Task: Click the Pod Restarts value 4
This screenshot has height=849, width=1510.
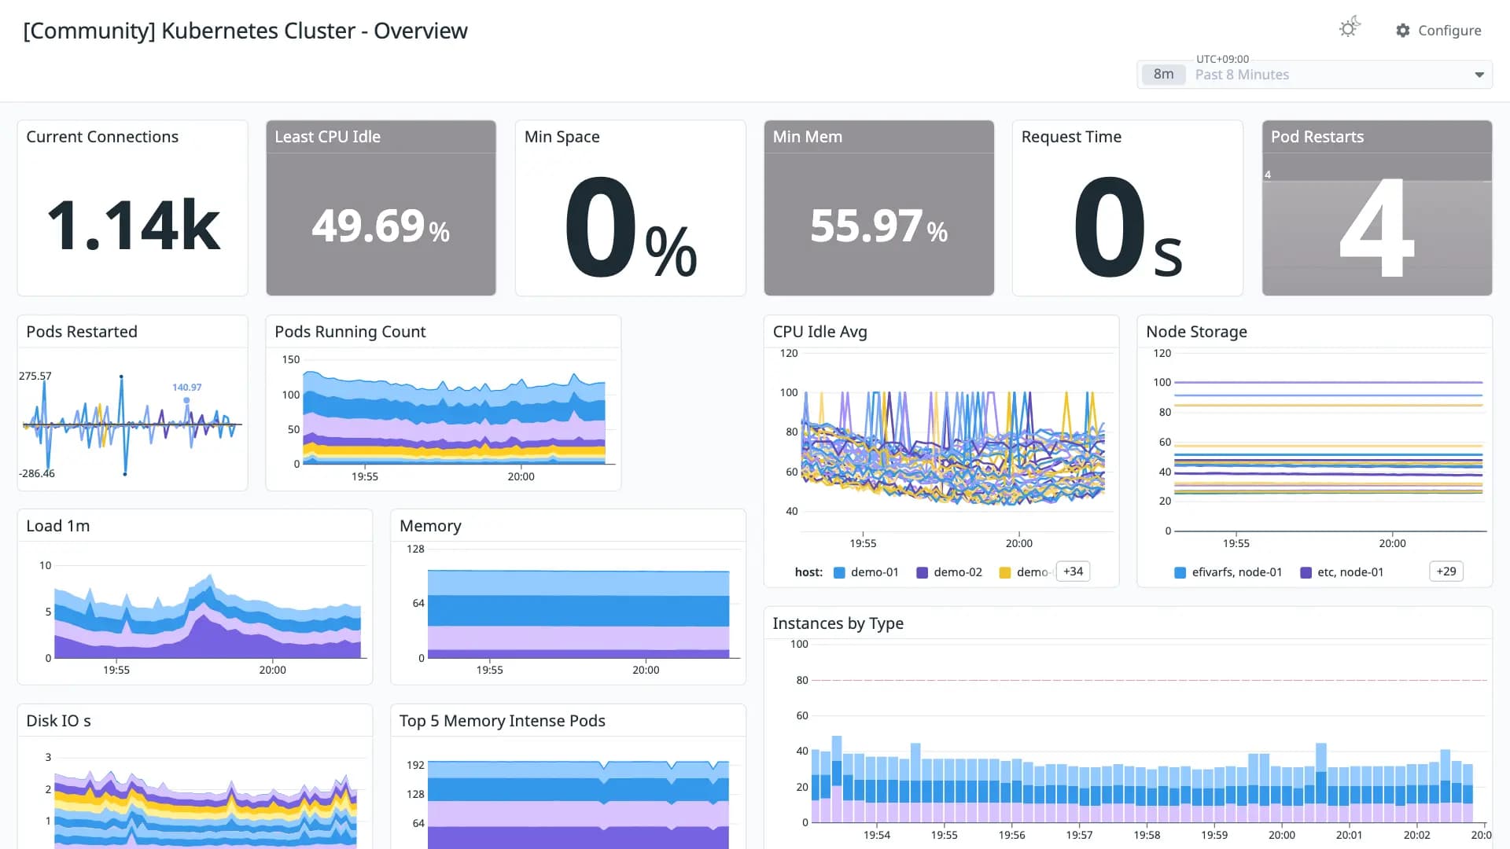Action: 1376,228
